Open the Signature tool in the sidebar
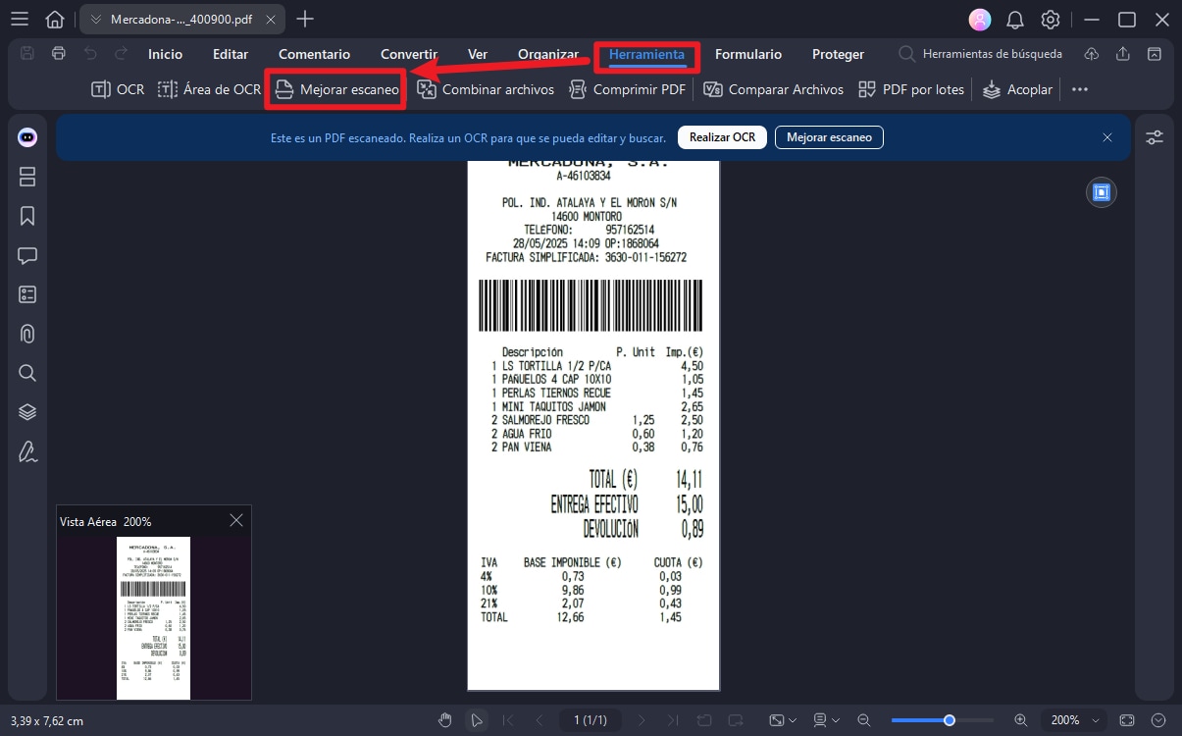This screenshot has width=1182, height=736. point(26,451)
